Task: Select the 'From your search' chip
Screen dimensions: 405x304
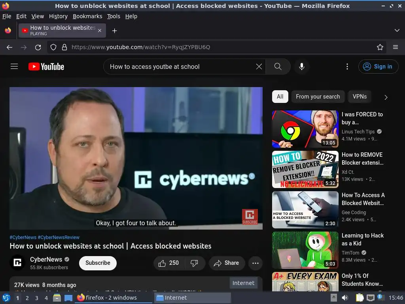Action: tap(318, 97)
